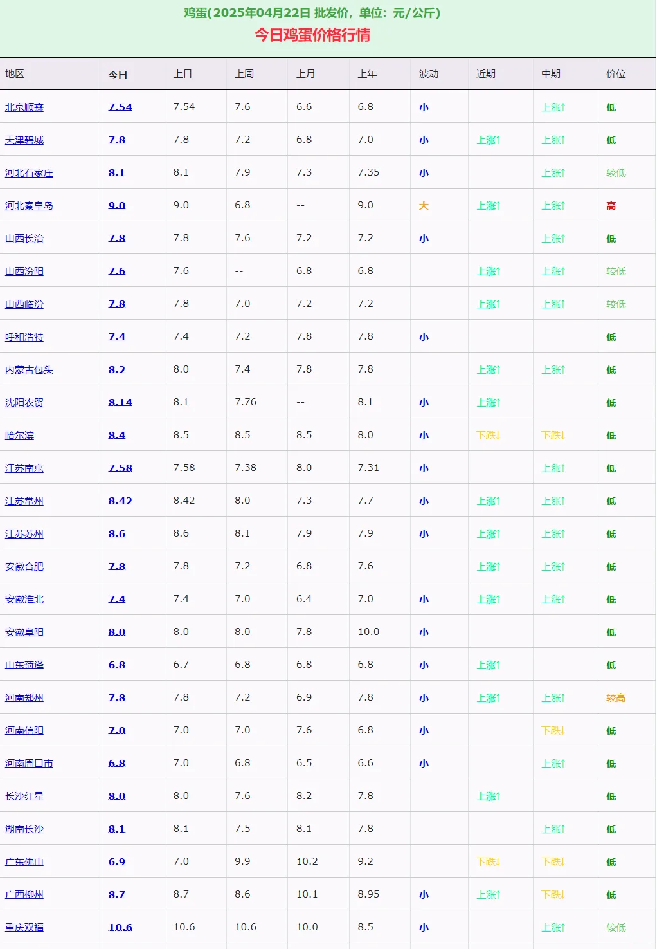This screenshot has height=949, width=657.
Task: Click the 高 price level for 河北秦皇岛
Action: 611,206
